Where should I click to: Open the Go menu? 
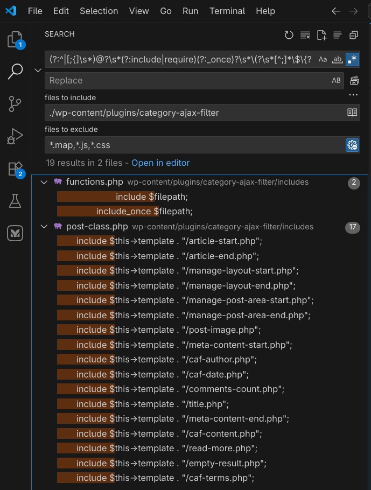(x=166, y=11)
